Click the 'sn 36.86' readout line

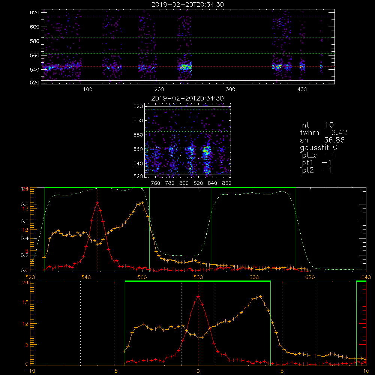(322, 140)
